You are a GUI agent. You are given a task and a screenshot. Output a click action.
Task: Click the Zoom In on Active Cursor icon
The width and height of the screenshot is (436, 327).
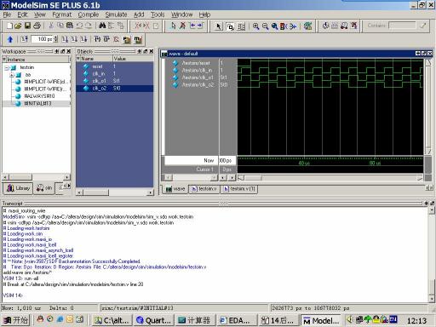point(284,26)
